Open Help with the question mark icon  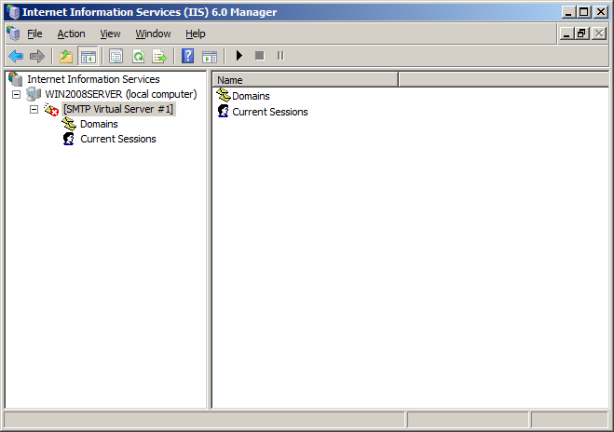click(188, 56)
